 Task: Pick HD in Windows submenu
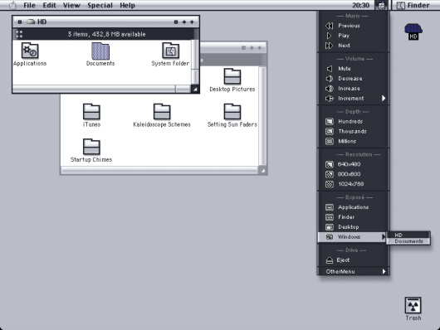point(408,235)
